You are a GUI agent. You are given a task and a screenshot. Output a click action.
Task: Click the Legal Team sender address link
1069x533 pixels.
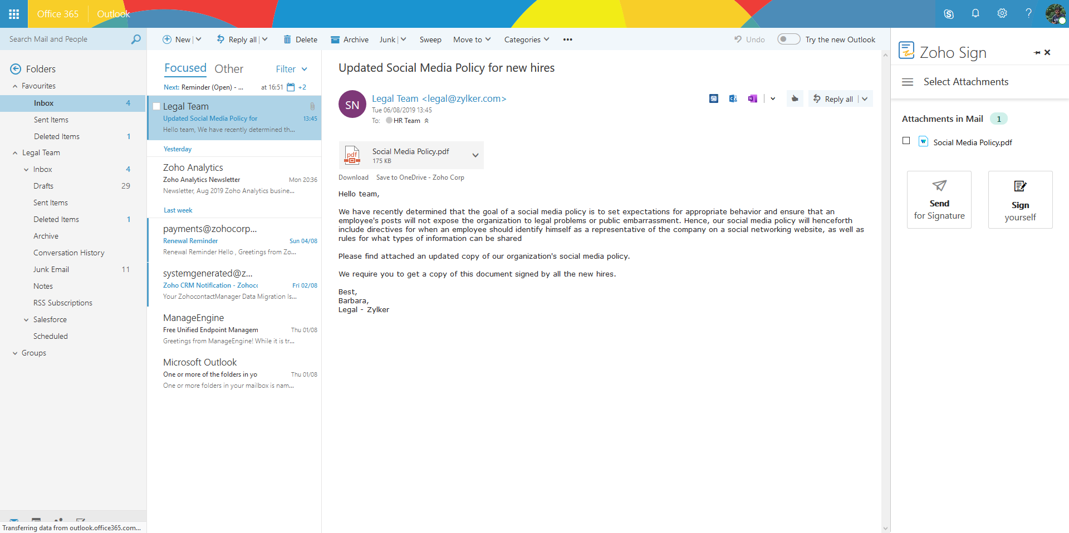[x=439, y=98]
